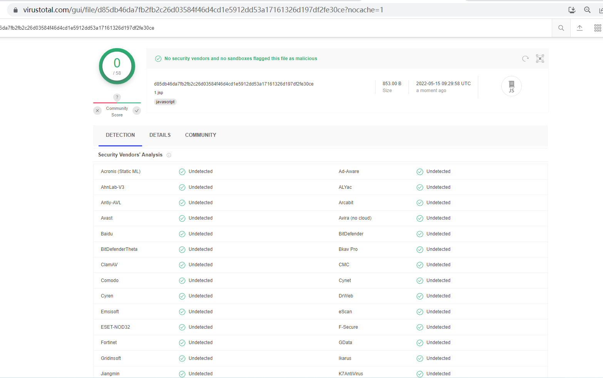Image resolution: width=603 pixels, height=378 pixels.
Task: Click the info icon beside Security Vendors' Analysis
Action: tap(169, 155)
